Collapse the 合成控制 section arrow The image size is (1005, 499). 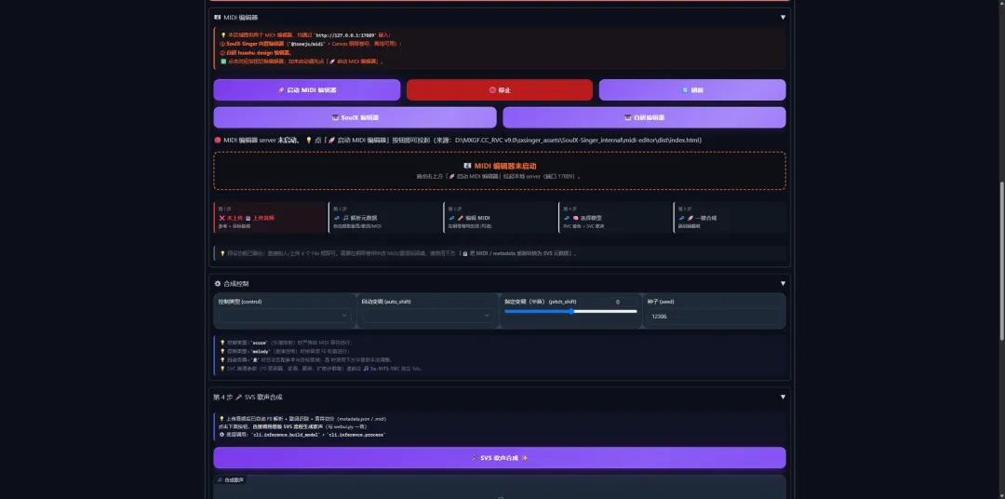tap(783, 284)
